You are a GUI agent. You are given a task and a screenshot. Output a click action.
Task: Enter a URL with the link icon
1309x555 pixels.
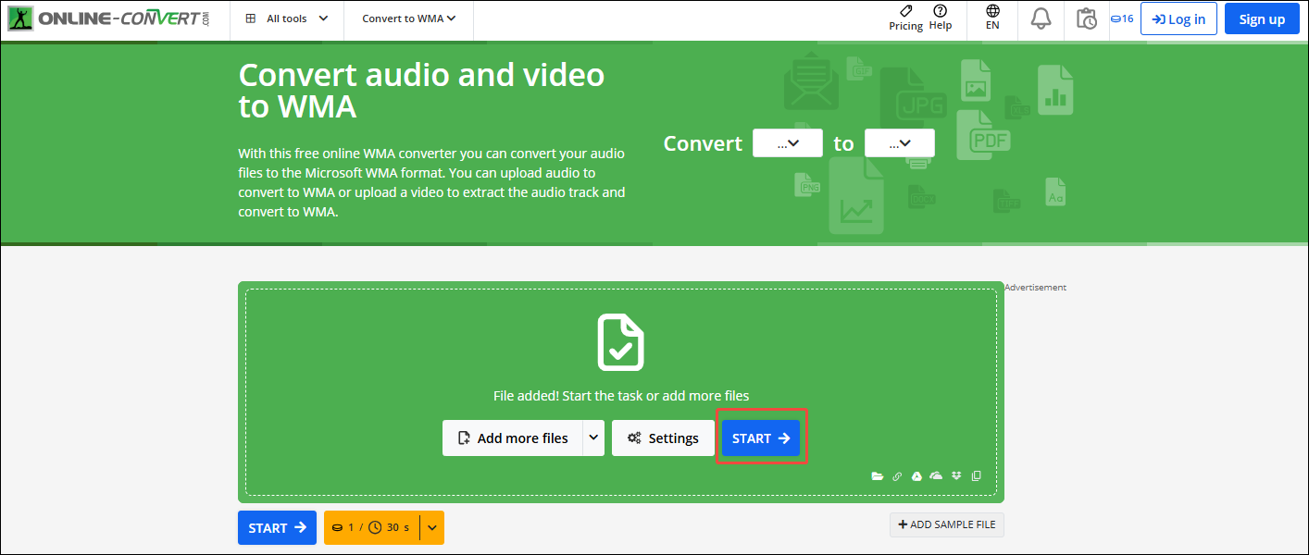tap(897, 475)
